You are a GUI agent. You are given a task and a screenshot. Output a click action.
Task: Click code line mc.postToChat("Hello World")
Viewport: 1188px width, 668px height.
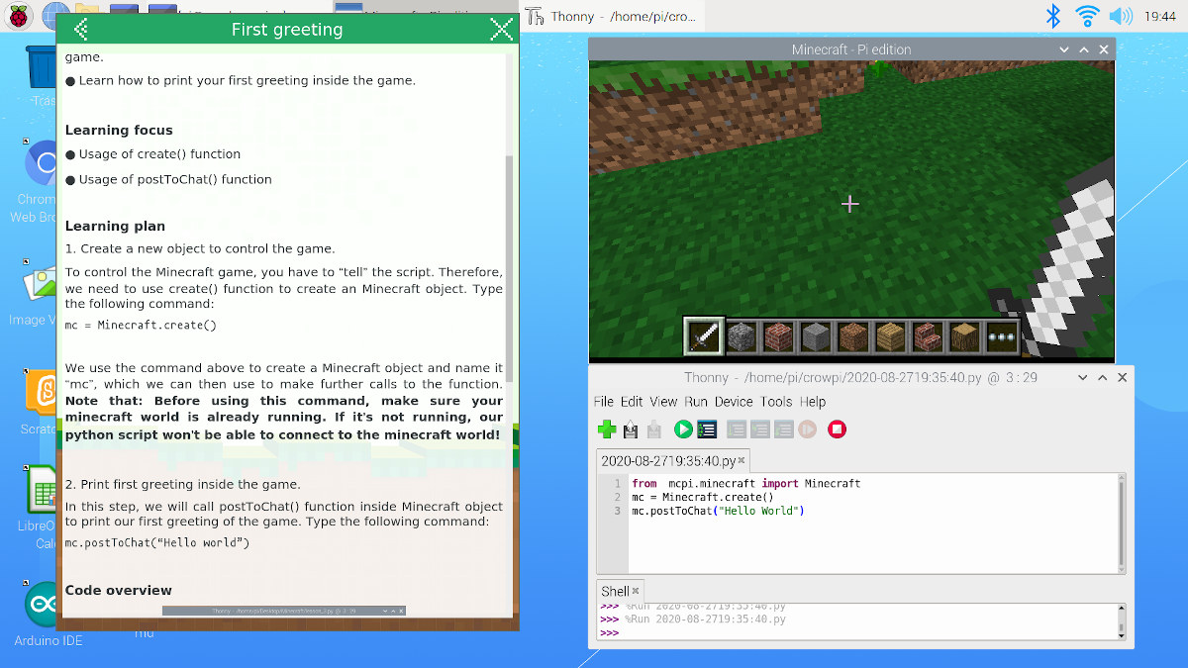718,512
